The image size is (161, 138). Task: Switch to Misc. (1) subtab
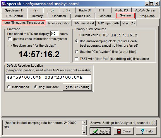point(129,23)
